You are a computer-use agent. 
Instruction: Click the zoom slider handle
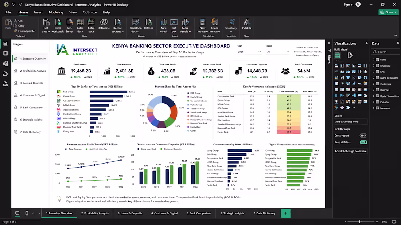[x=359, y=222]
